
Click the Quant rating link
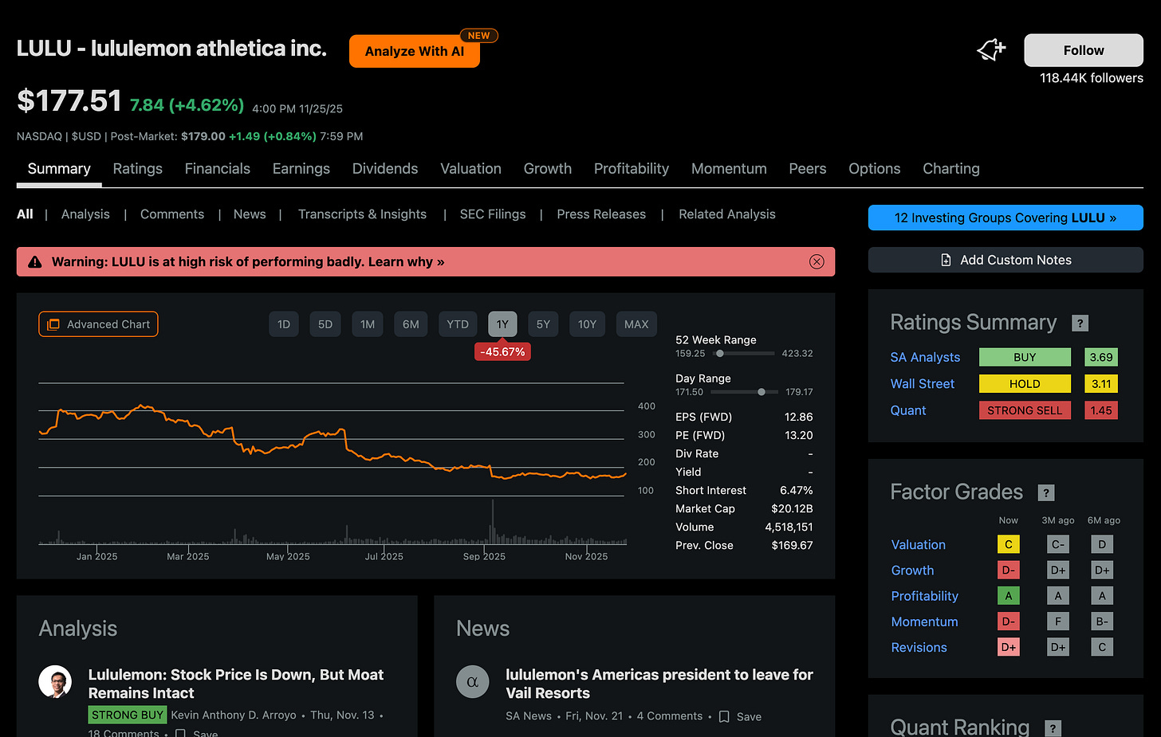click(x=908, y=410)
